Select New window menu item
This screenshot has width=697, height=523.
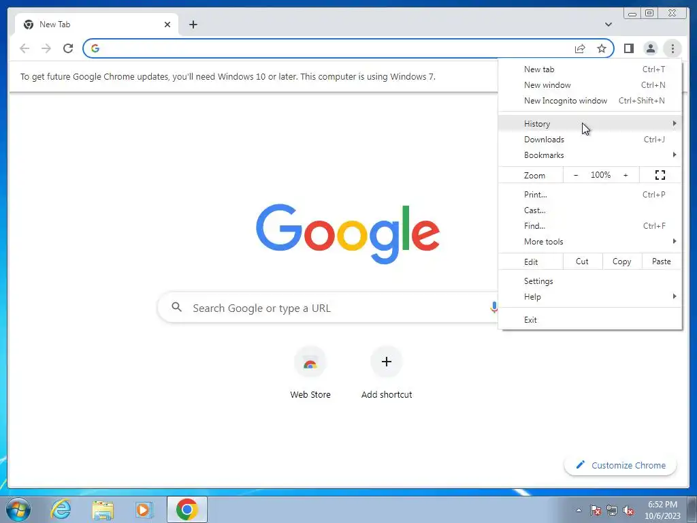590,85
